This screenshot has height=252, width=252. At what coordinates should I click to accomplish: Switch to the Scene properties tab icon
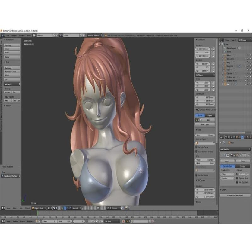(232, 137)
